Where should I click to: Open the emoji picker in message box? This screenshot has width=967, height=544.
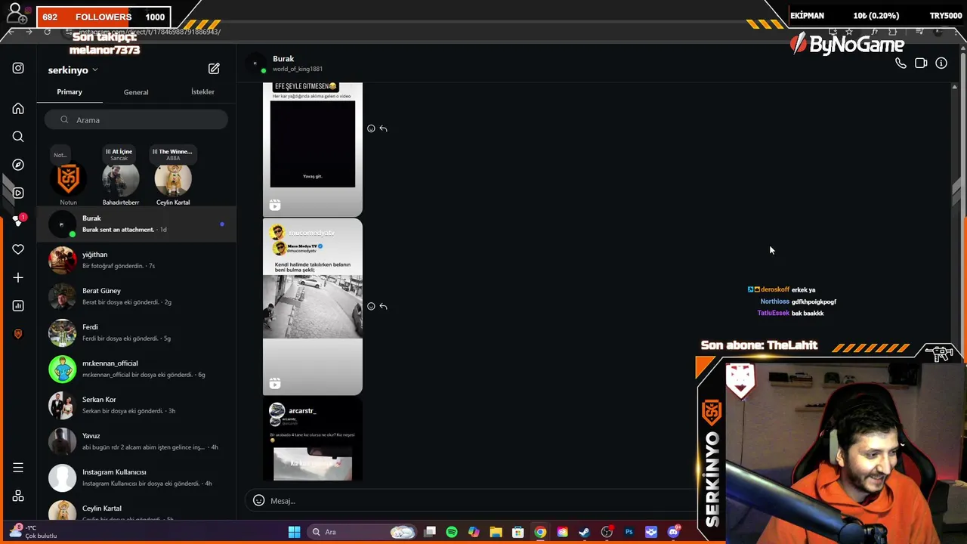click(x=258, y=500)
